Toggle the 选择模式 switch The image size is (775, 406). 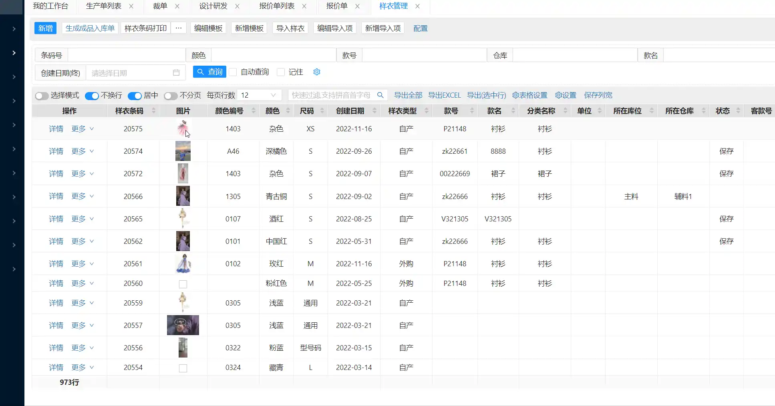point(42,96)
